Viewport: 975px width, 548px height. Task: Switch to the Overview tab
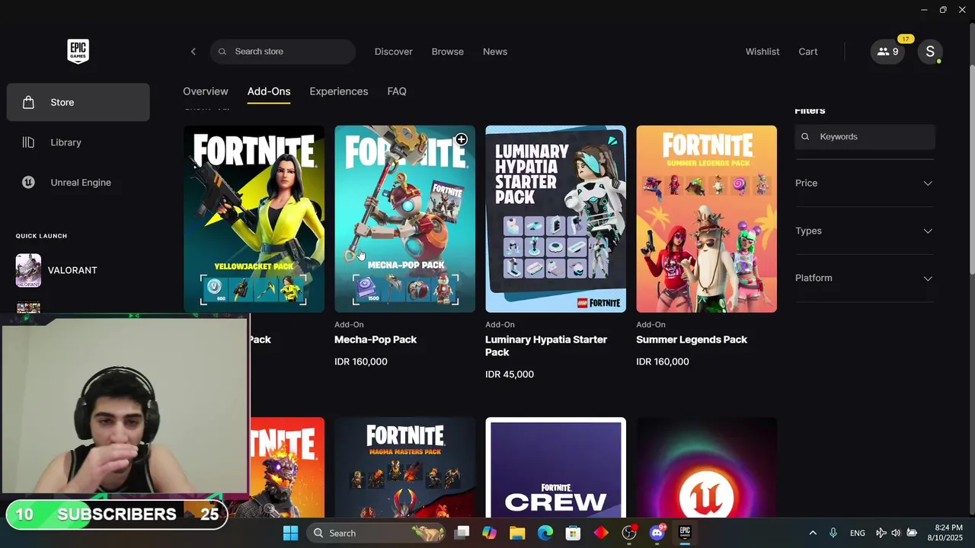[x=206, y=91]
